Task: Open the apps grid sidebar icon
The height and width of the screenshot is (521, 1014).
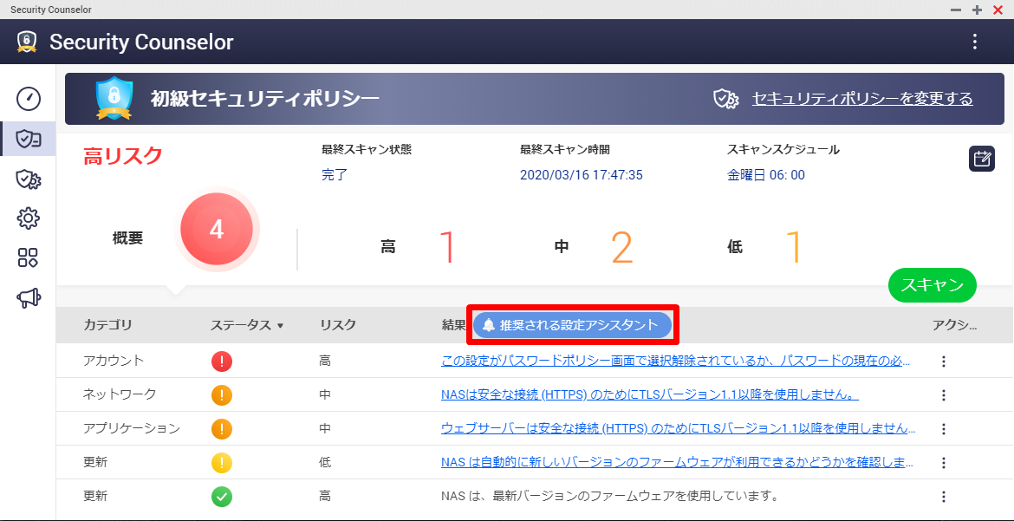Action: tap(29, 257)
